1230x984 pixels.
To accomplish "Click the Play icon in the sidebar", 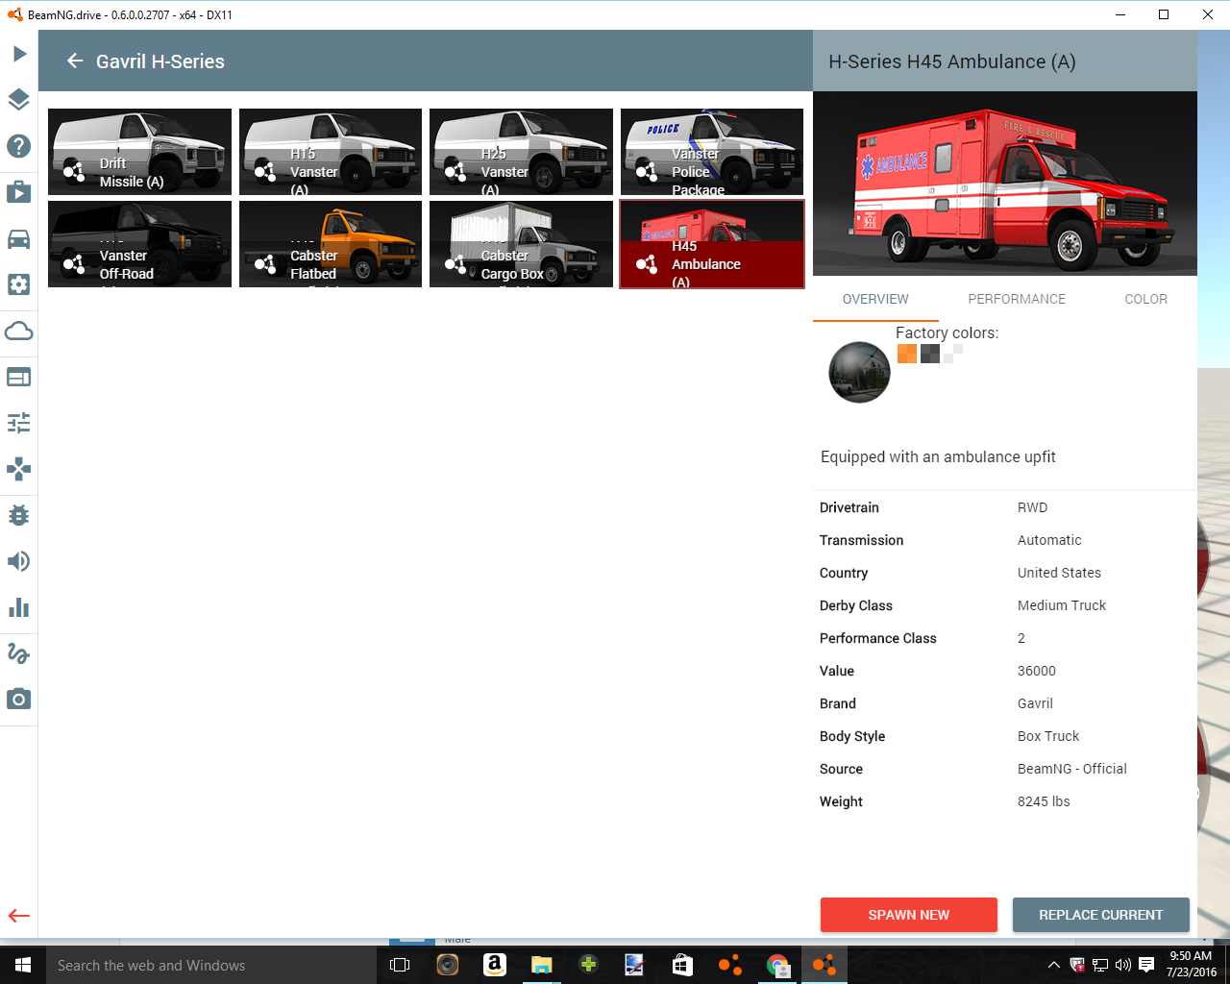I will click(19, 54).
